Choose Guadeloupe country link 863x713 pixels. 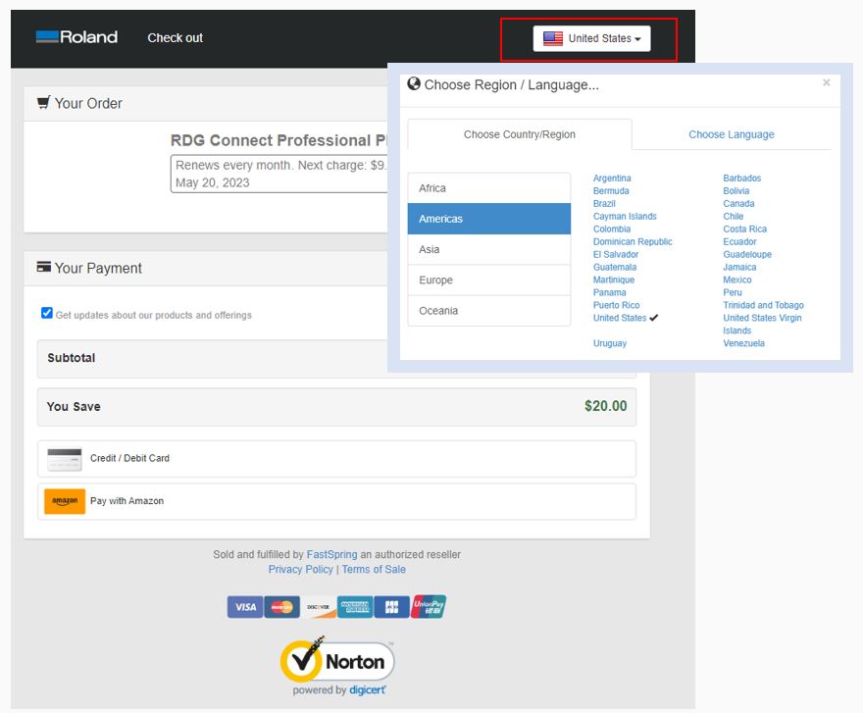coord(747,254)
